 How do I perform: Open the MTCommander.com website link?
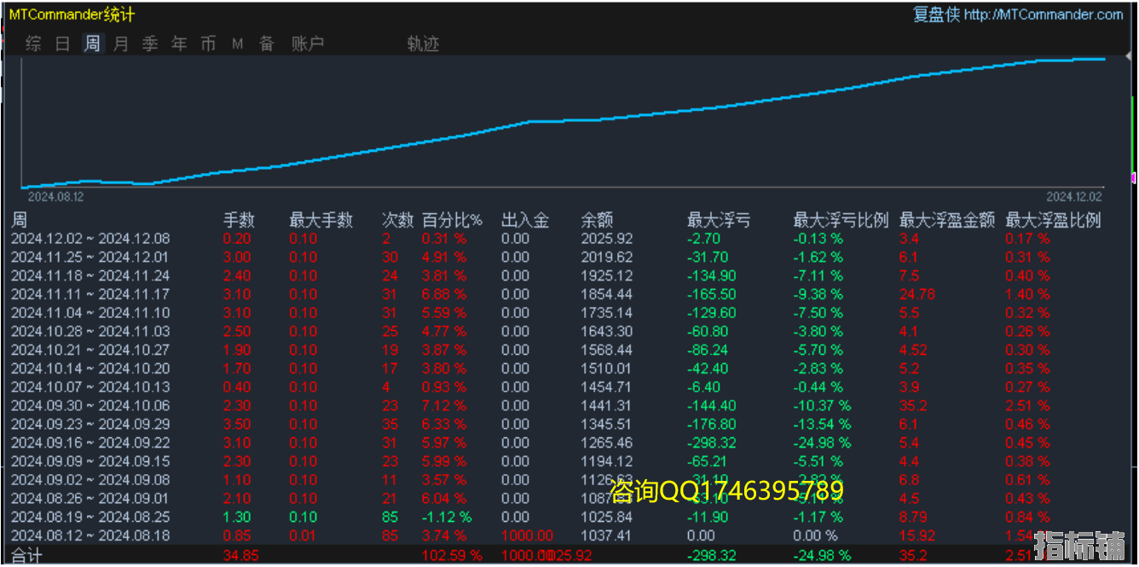coord(1044,14)
